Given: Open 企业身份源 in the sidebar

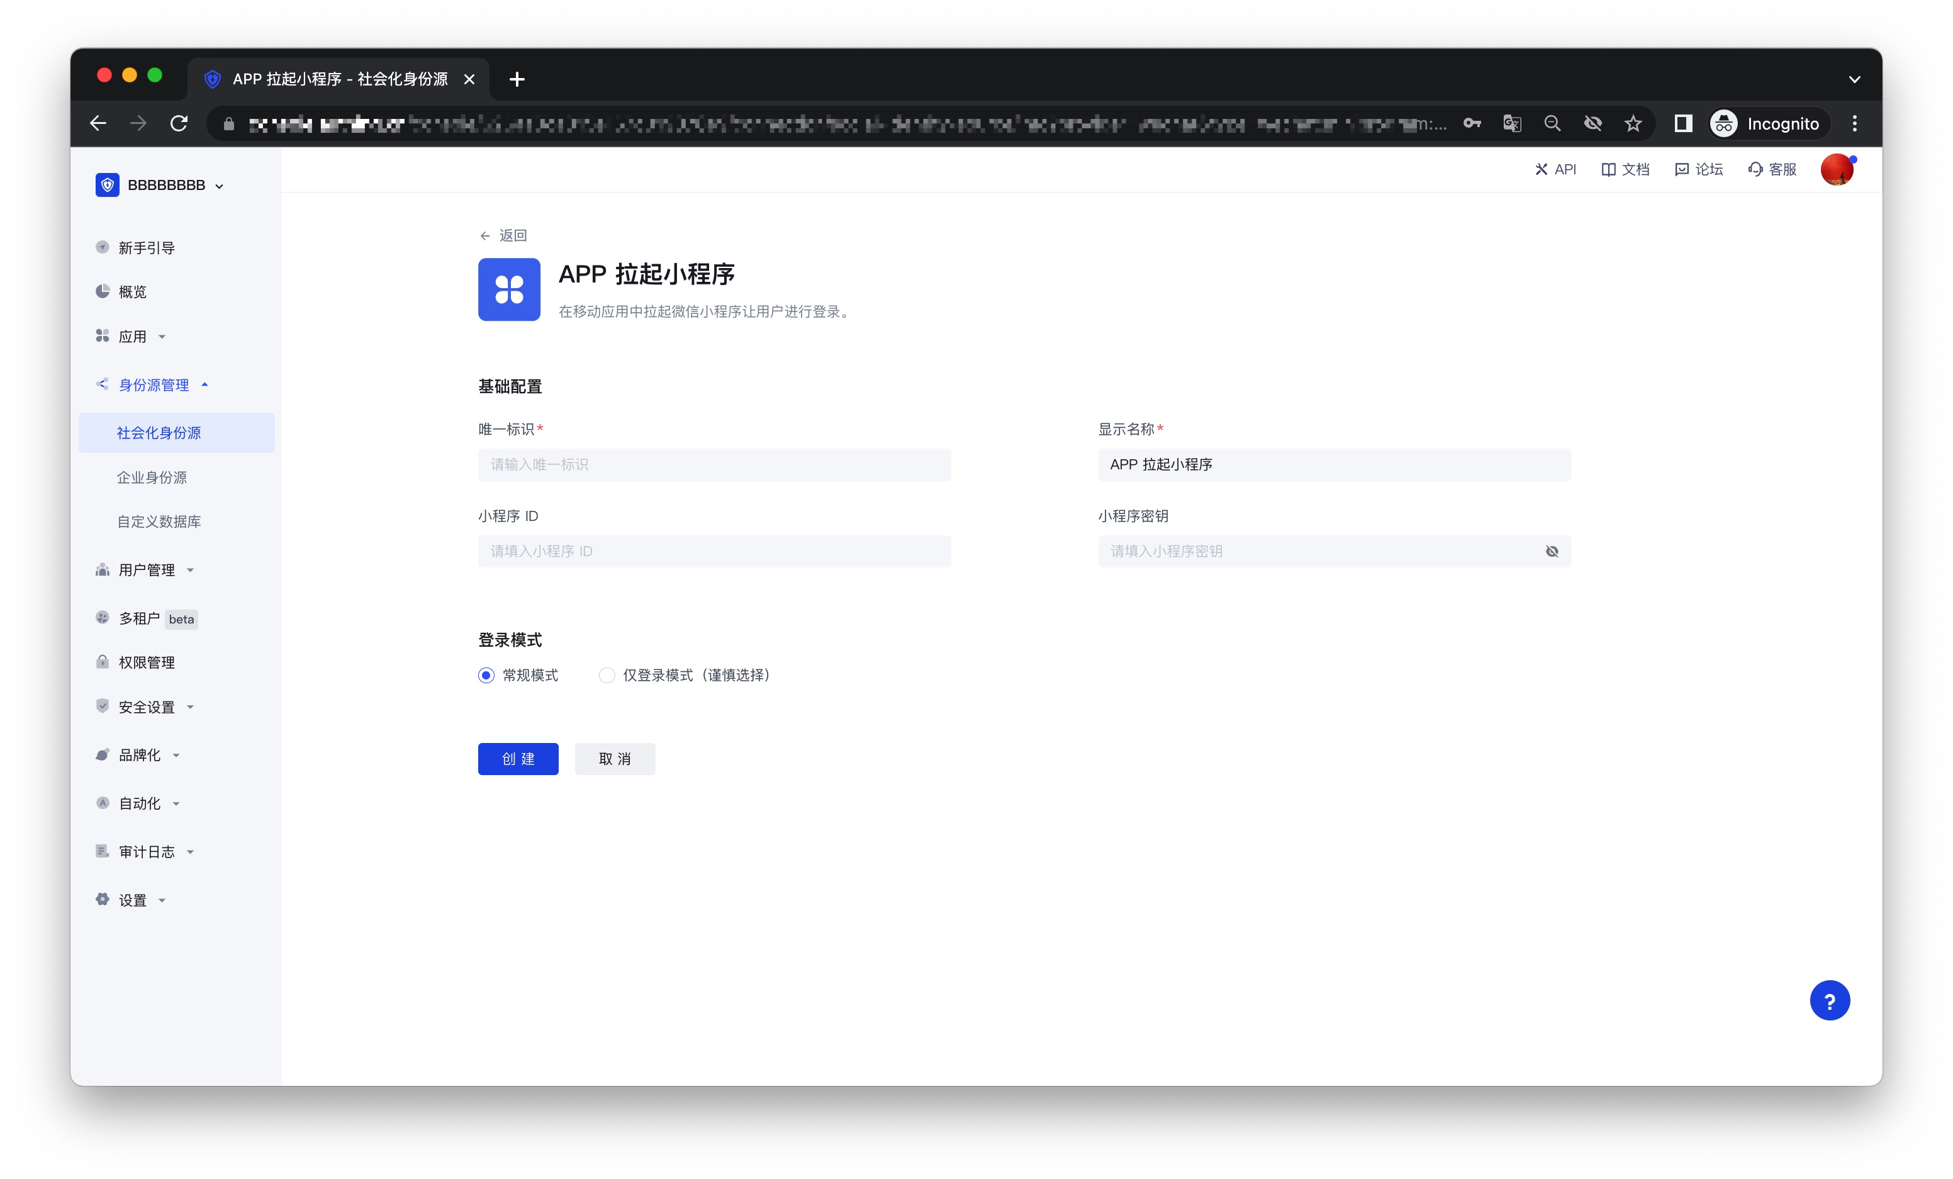Looking at the screenshot, I should click(x=152, y=478).
